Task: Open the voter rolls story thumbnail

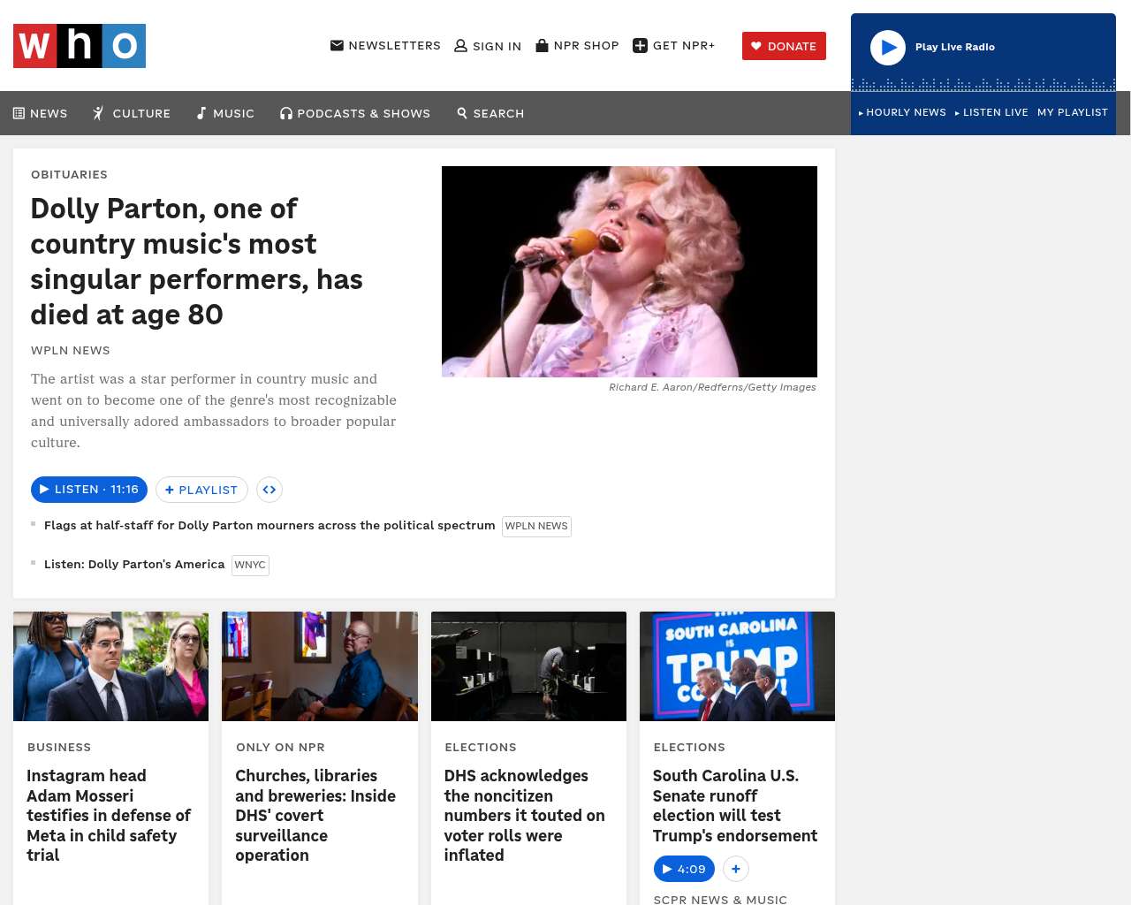Action: tap(528, 666)
